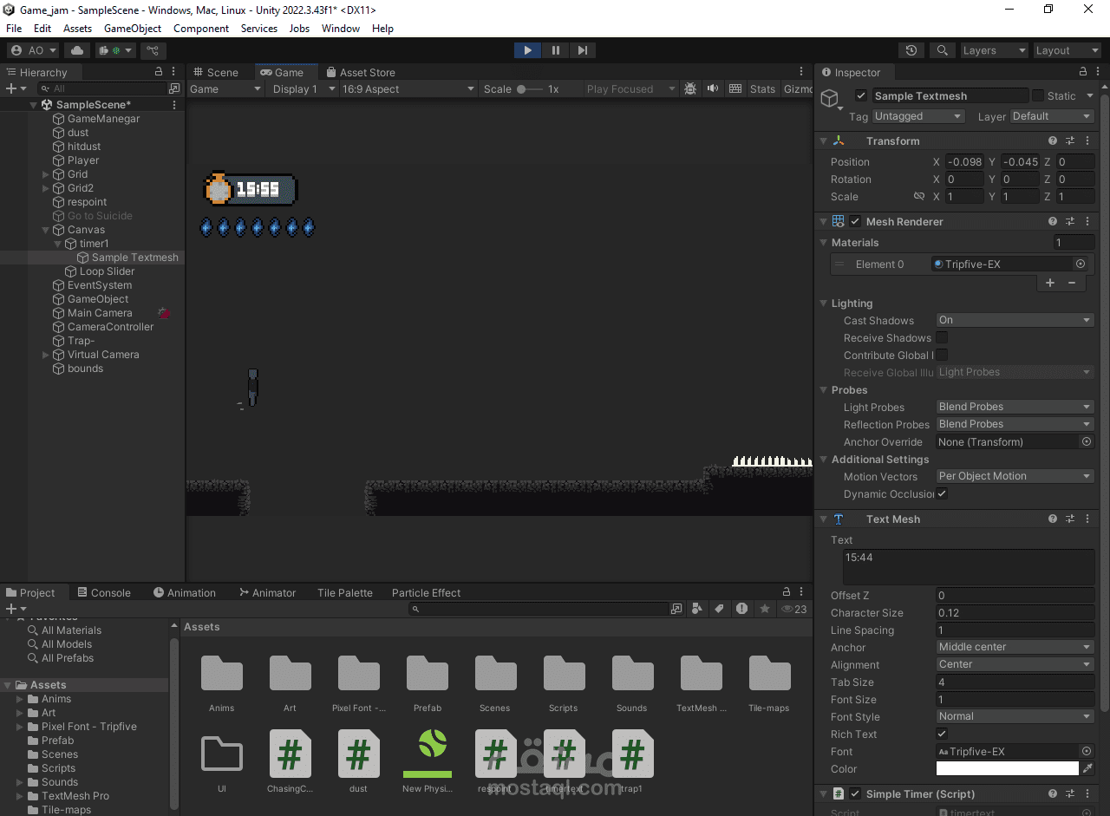Viewport: 1110px width, 816px height.
Task: Enable the Receive Shadows checkbox
Action: click(942, 337)
